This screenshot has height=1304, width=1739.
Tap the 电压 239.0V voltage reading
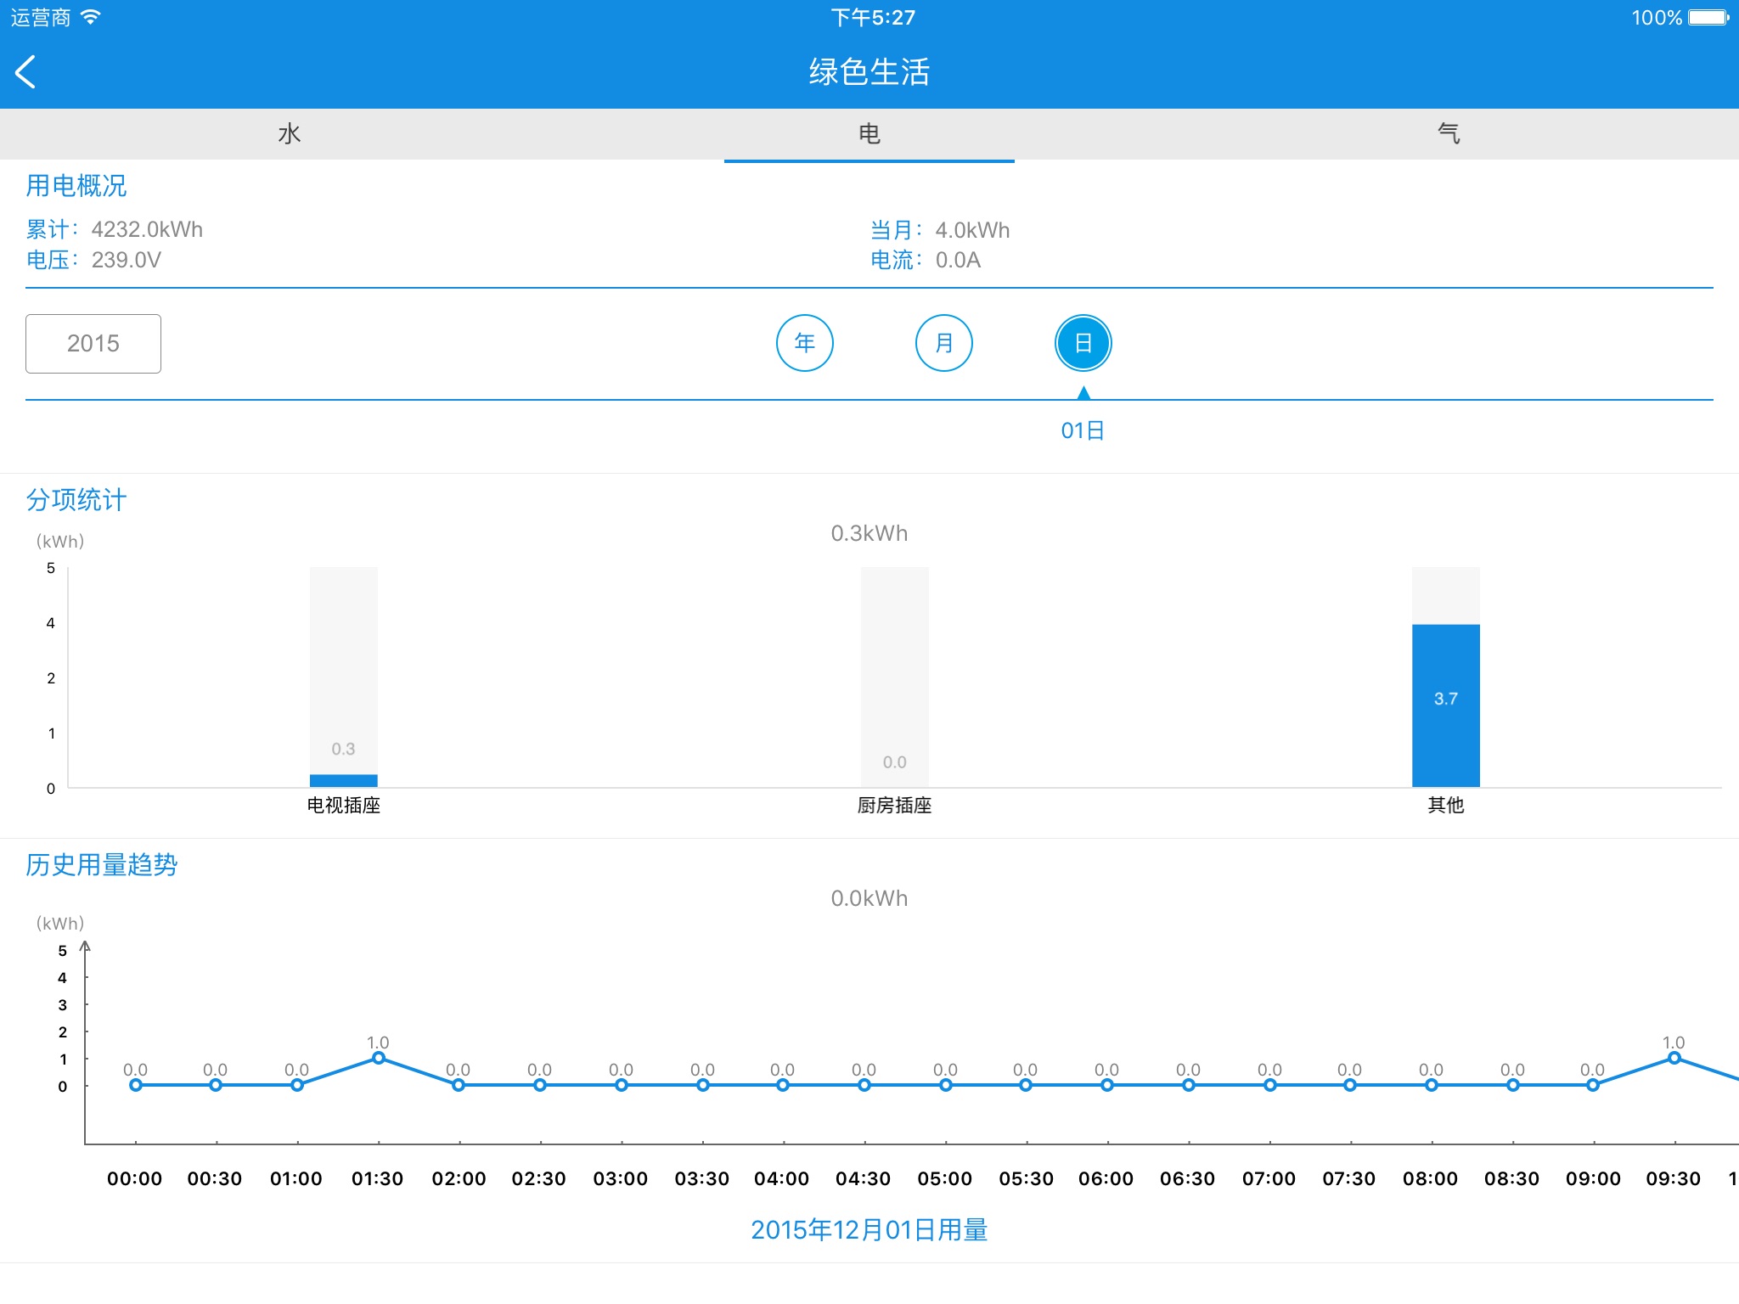[93, 260]
